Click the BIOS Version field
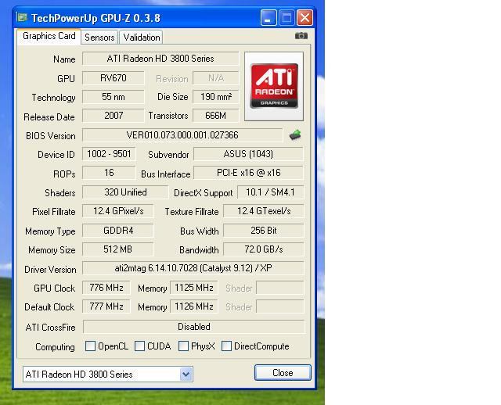 coord(182,135)
